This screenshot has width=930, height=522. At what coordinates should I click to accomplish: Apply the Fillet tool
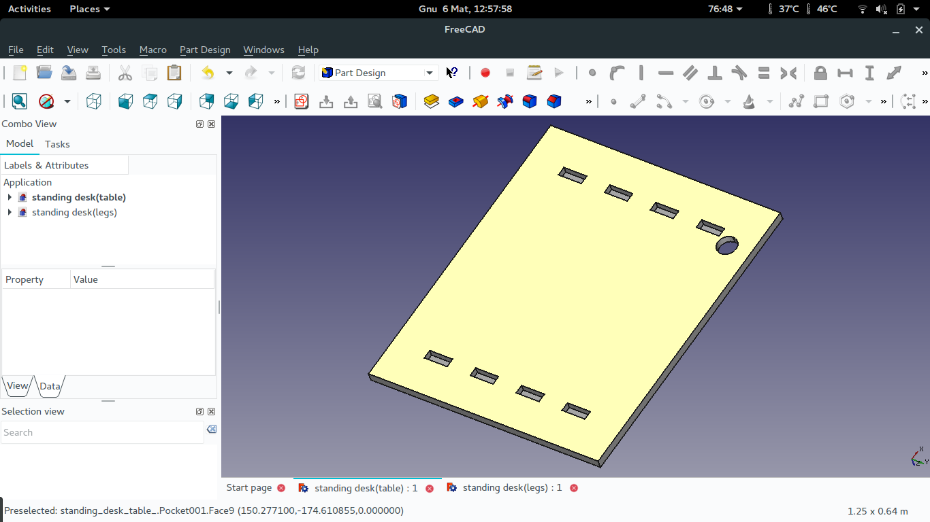[x=529, y=101]
